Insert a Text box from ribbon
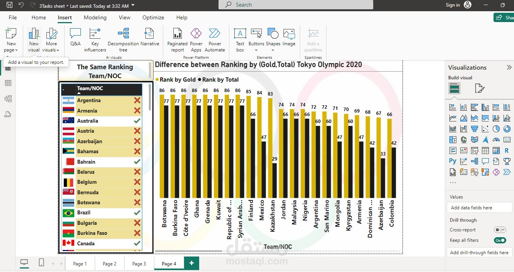The image size is (514, 272). click(240, 40)
